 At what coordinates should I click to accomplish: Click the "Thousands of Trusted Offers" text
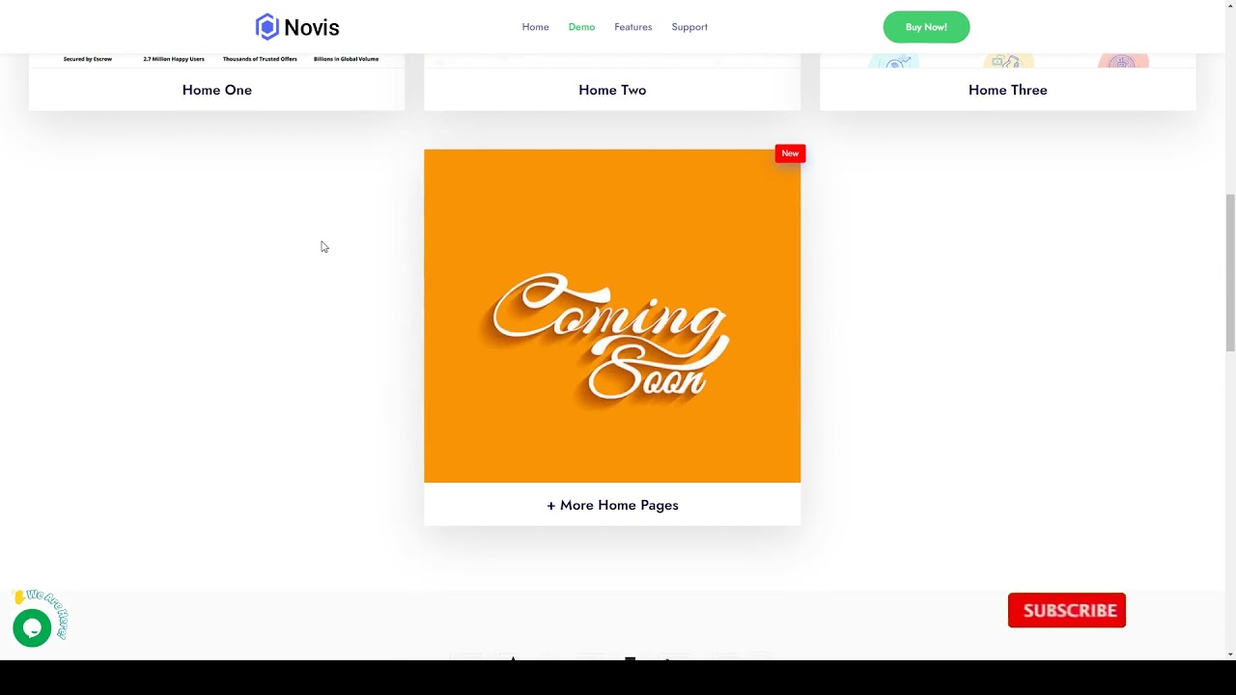pos(260,59)
